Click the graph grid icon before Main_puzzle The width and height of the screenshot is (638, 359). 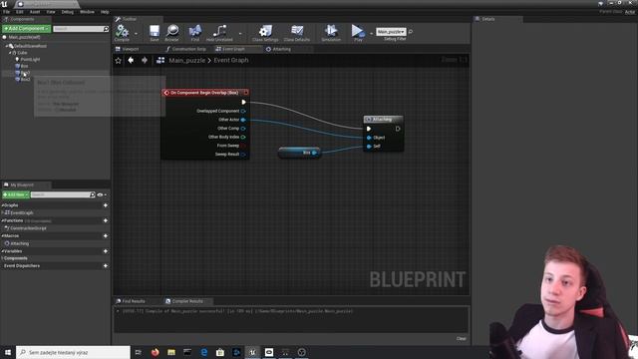[160, 60]
